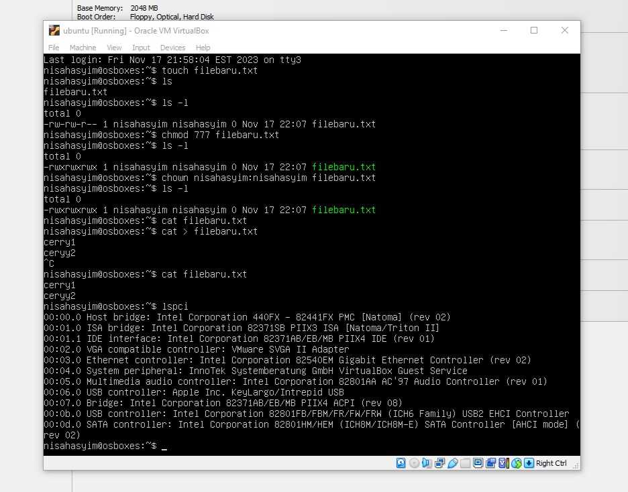Click the '00:03.0 Ethernet controller' output line
The width and height of the screenshot is (628, 492).
pyautogui.click(x=288, y=360)
